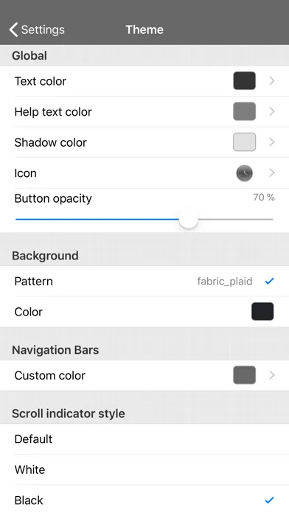Select White scroll indicator style
The width and height of the screenshot is (289, 513).
[144, 470]
